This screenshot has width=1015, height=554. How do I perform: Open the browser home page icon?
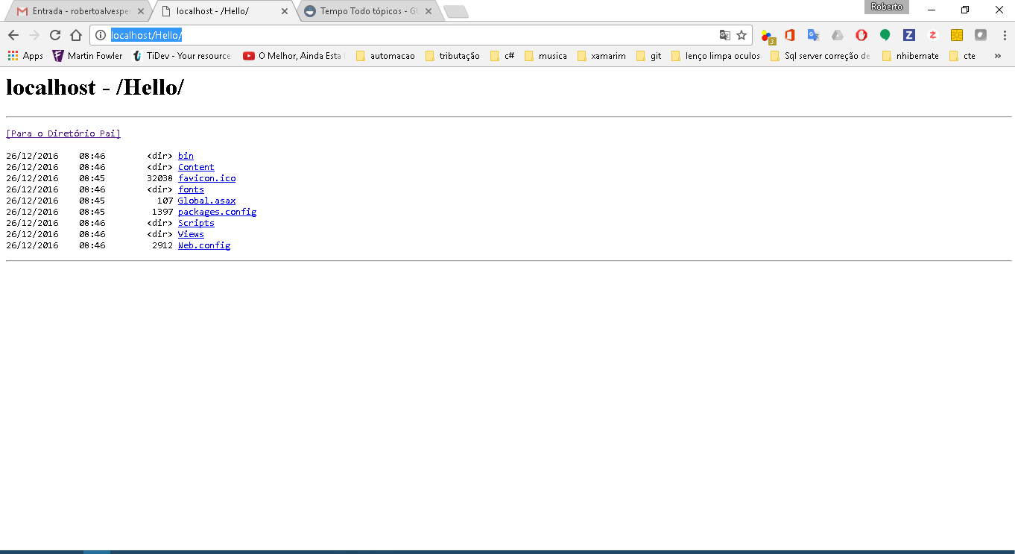pyautogui.click(x=76, y=35)
